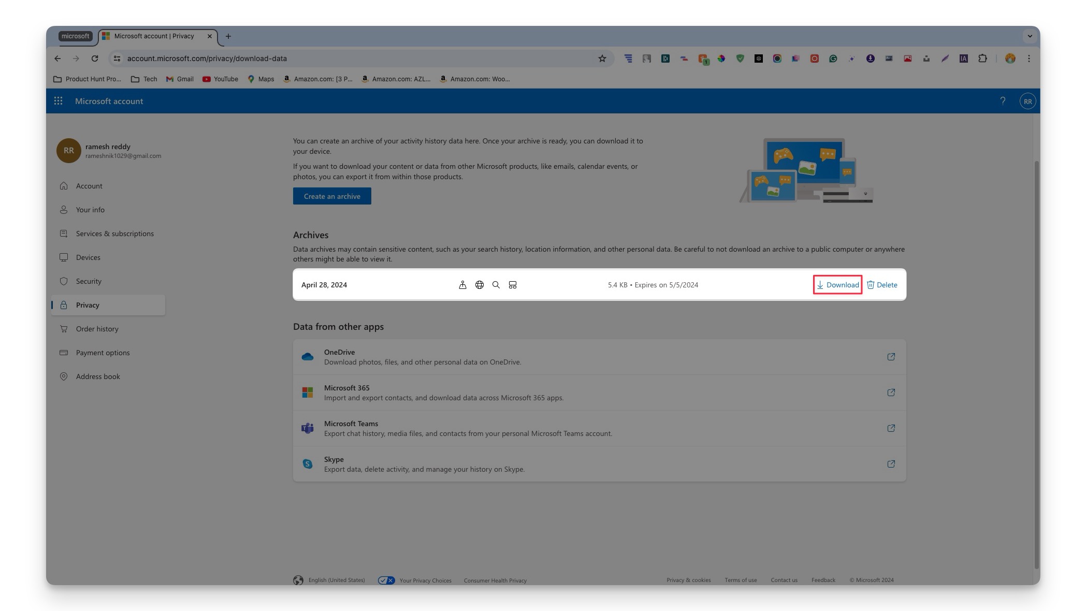Change language from English (United States)
The width and height of the screenshot is (1086, 611).
tap(329, 580)
